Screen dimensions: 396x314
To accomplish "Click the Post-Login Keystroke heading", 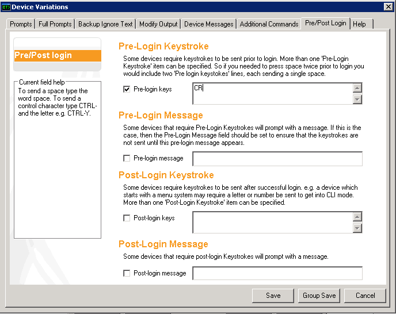I will [166, 175].
